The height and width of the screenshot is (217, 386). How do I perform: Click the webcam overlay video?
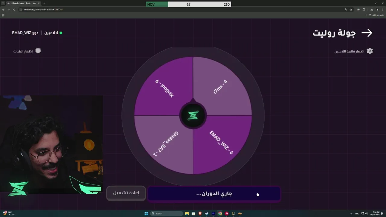pos(51,145)
